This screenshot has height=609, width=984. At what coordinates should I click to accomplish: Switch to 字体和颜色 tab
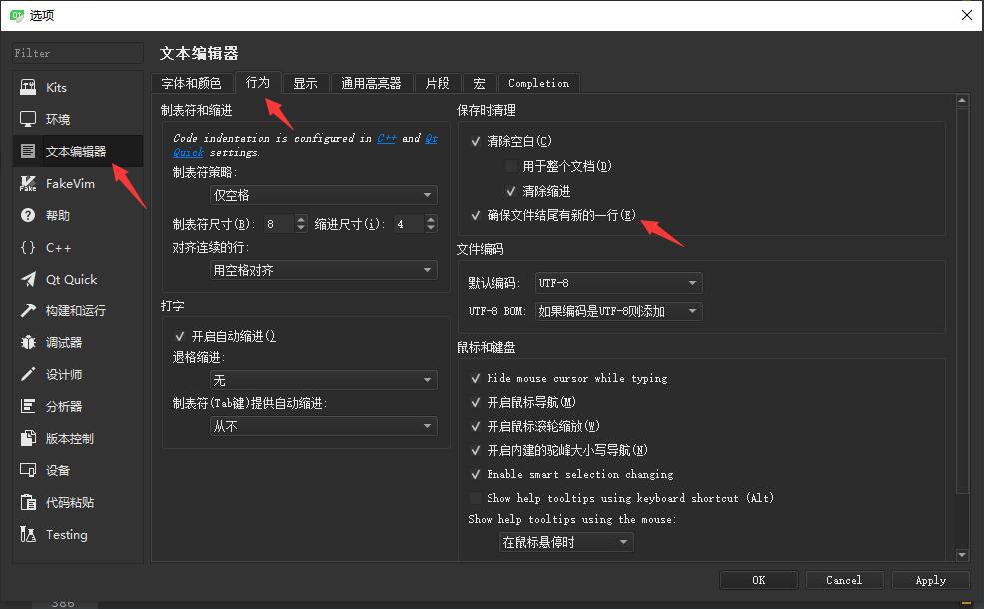[x=191, y=84]
